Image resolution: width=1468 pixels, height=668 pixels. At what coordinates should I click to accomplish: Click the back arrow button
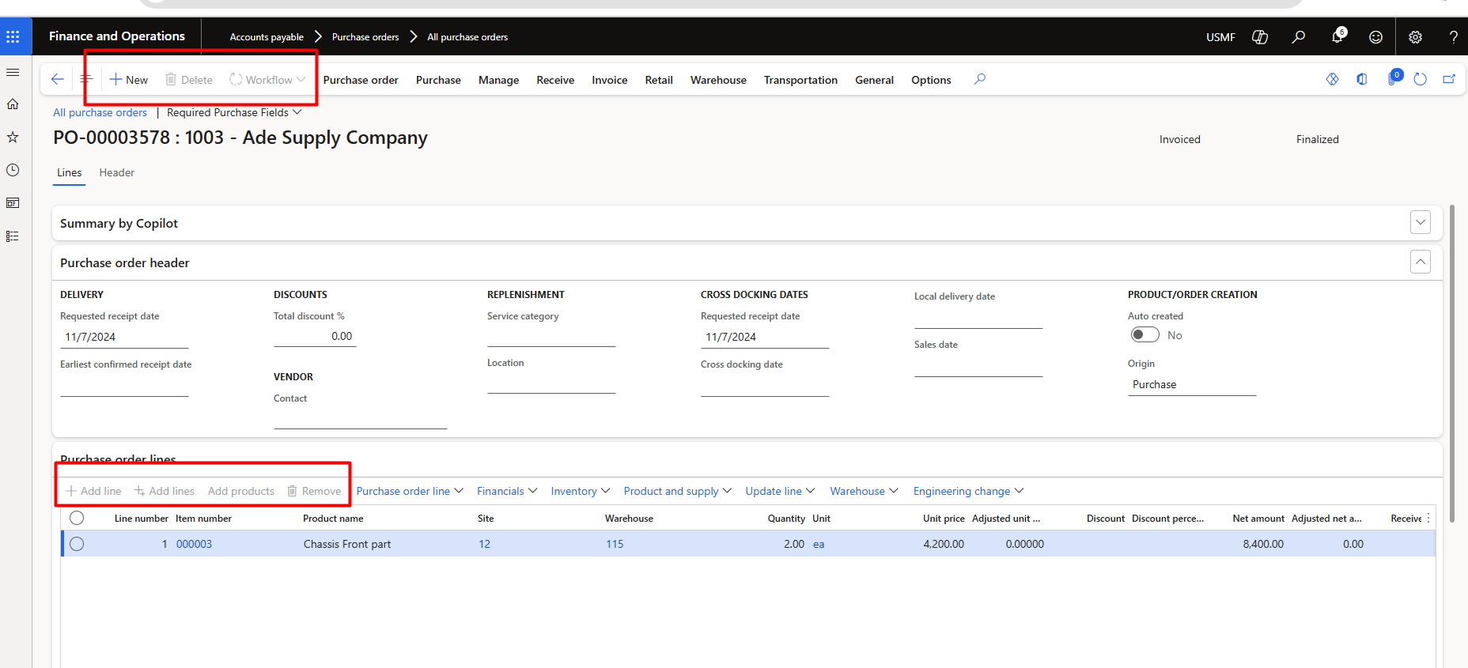57,79
